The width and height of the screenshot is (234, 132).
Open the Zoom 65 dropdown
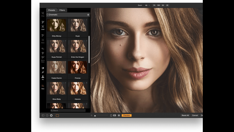click(147, 5)
